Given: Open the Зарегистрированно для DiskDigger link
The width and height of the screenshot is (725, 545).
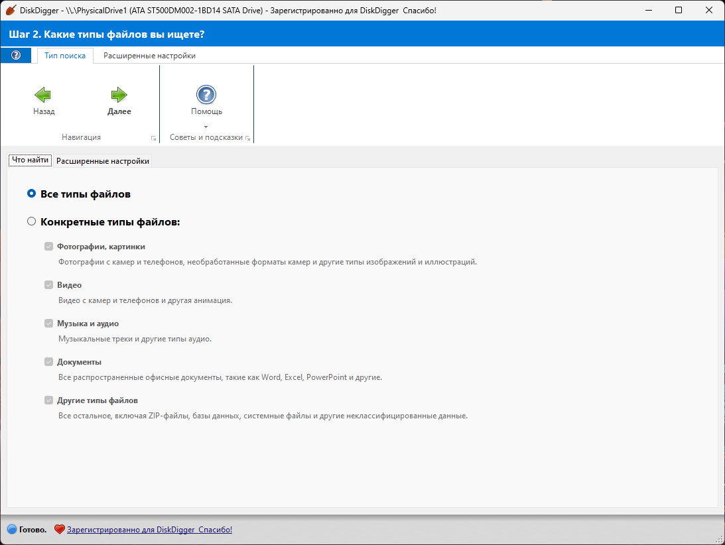Looking at the screenshot, I should (149, 530).
